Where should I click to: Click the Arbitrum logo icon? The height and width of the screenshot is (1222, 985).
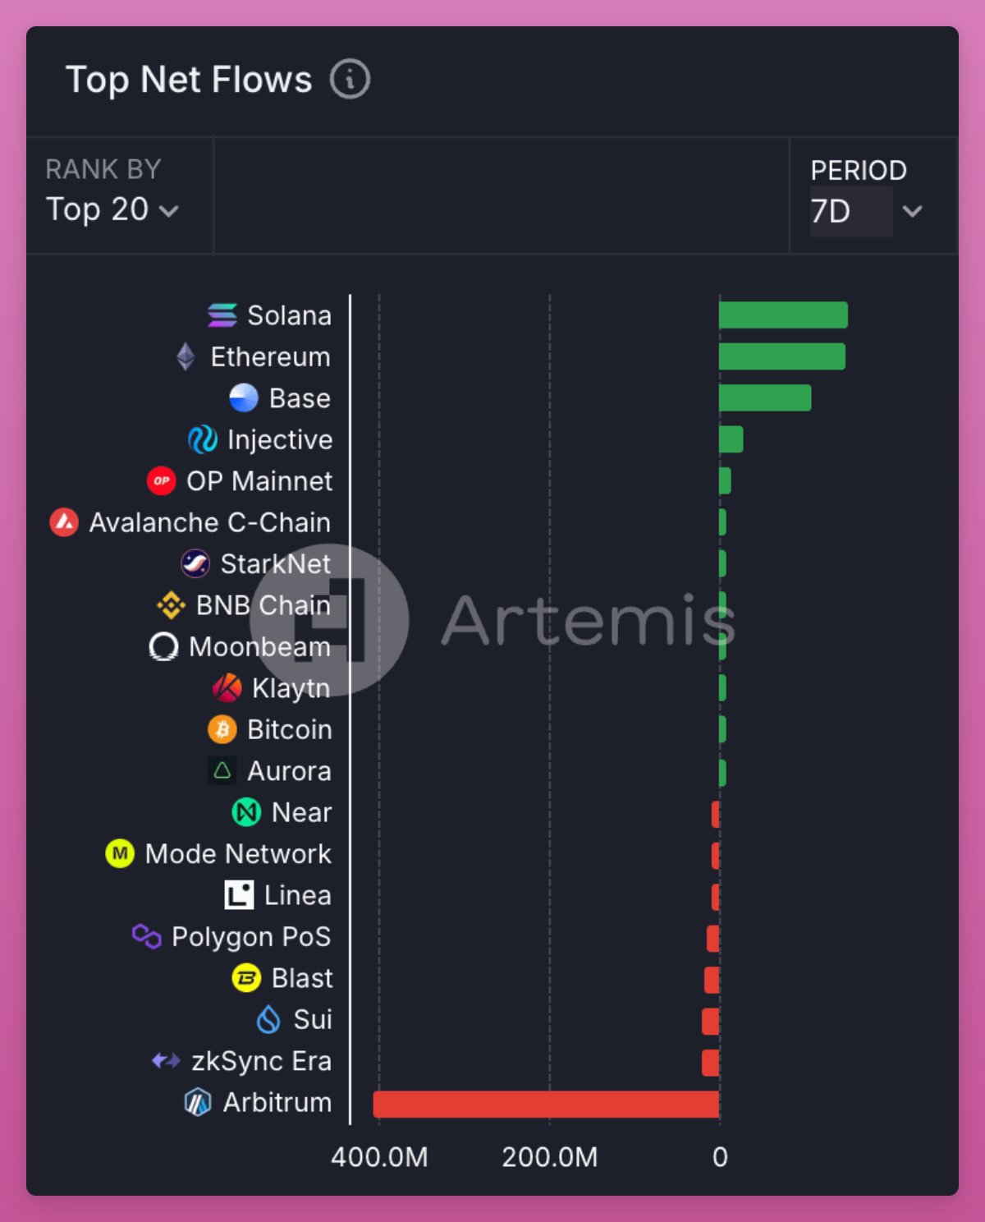click(198, 1102)
